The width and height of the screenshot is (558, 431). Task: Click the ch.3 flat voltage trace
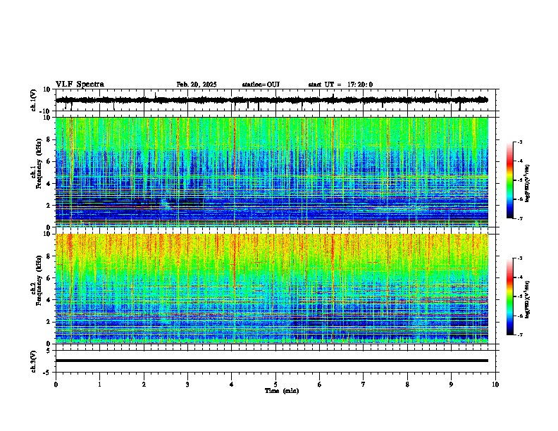[272, 361]
